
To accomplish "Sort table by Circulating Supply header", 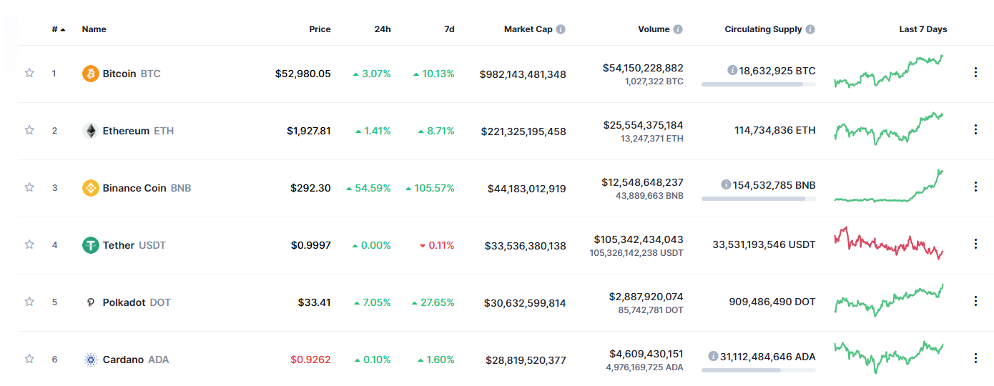I will pyautogui.click(x=763, y=29).
